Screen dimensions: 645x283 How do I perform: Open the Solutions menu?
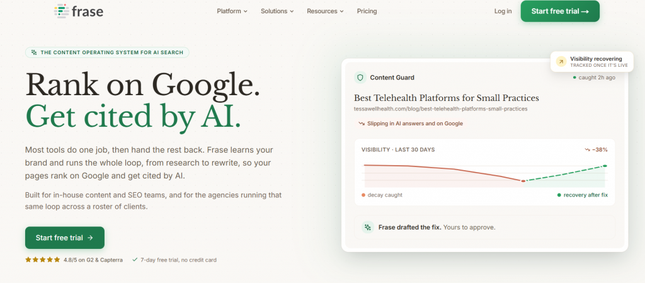pyautogui.click(x=277, y=11)
